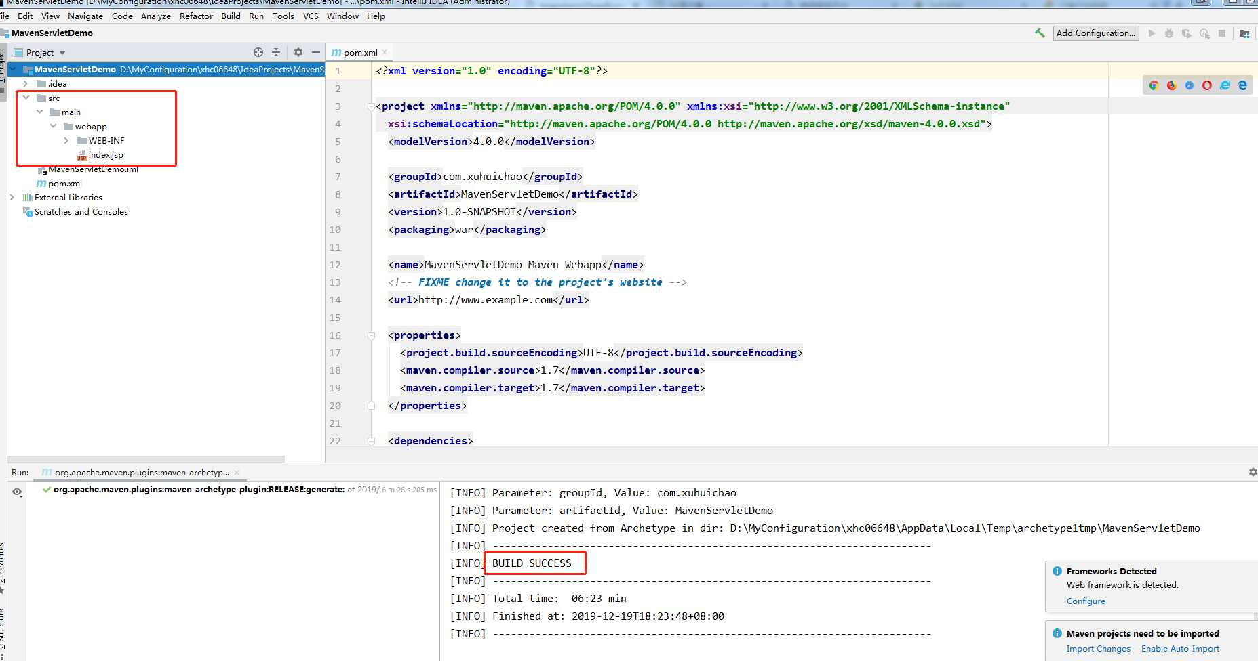This screenshot has height=661, width=1258.
Task: Open the Help menu
Action: [x=376, y=16]
